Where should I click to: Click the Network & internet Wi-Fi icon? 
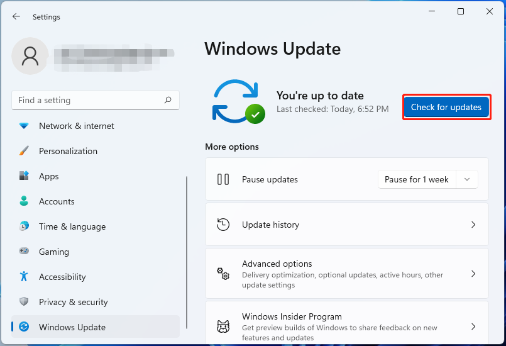(x=24, y=126)
